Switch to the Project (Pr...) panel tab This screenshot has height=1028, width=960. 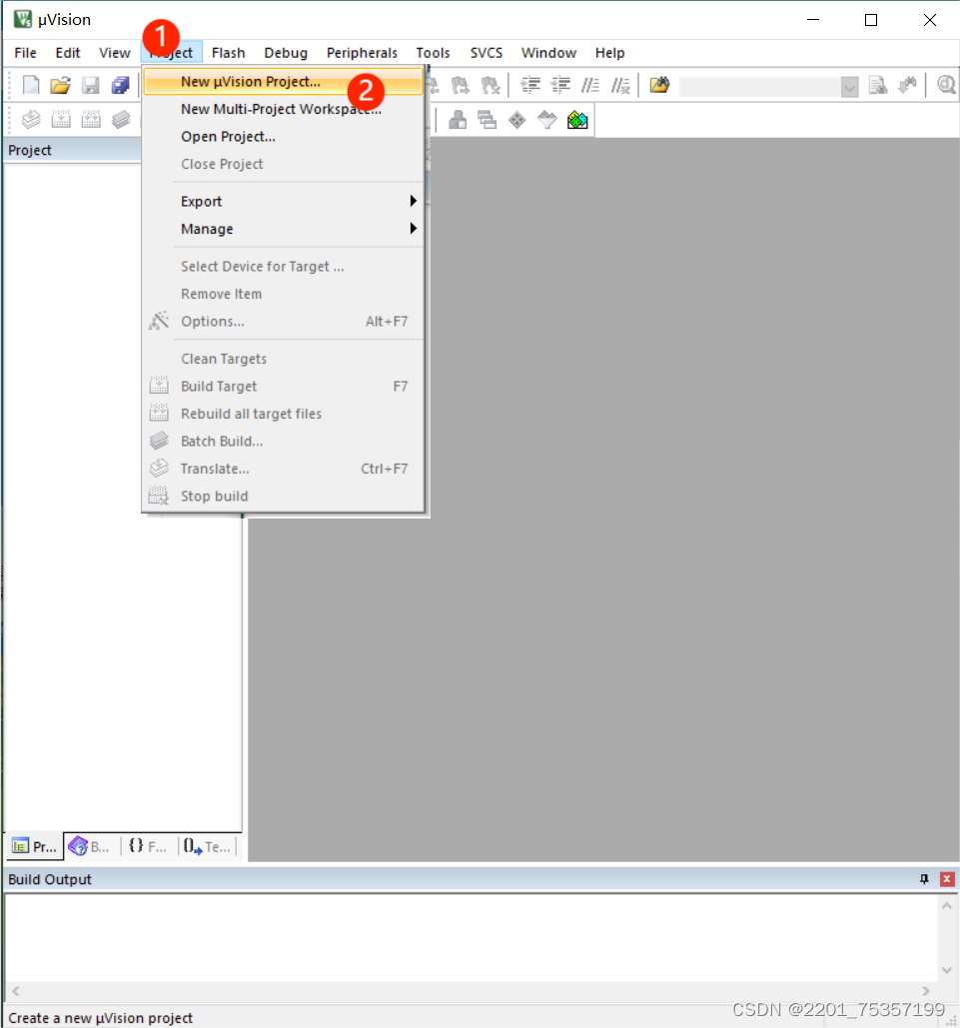35,846
